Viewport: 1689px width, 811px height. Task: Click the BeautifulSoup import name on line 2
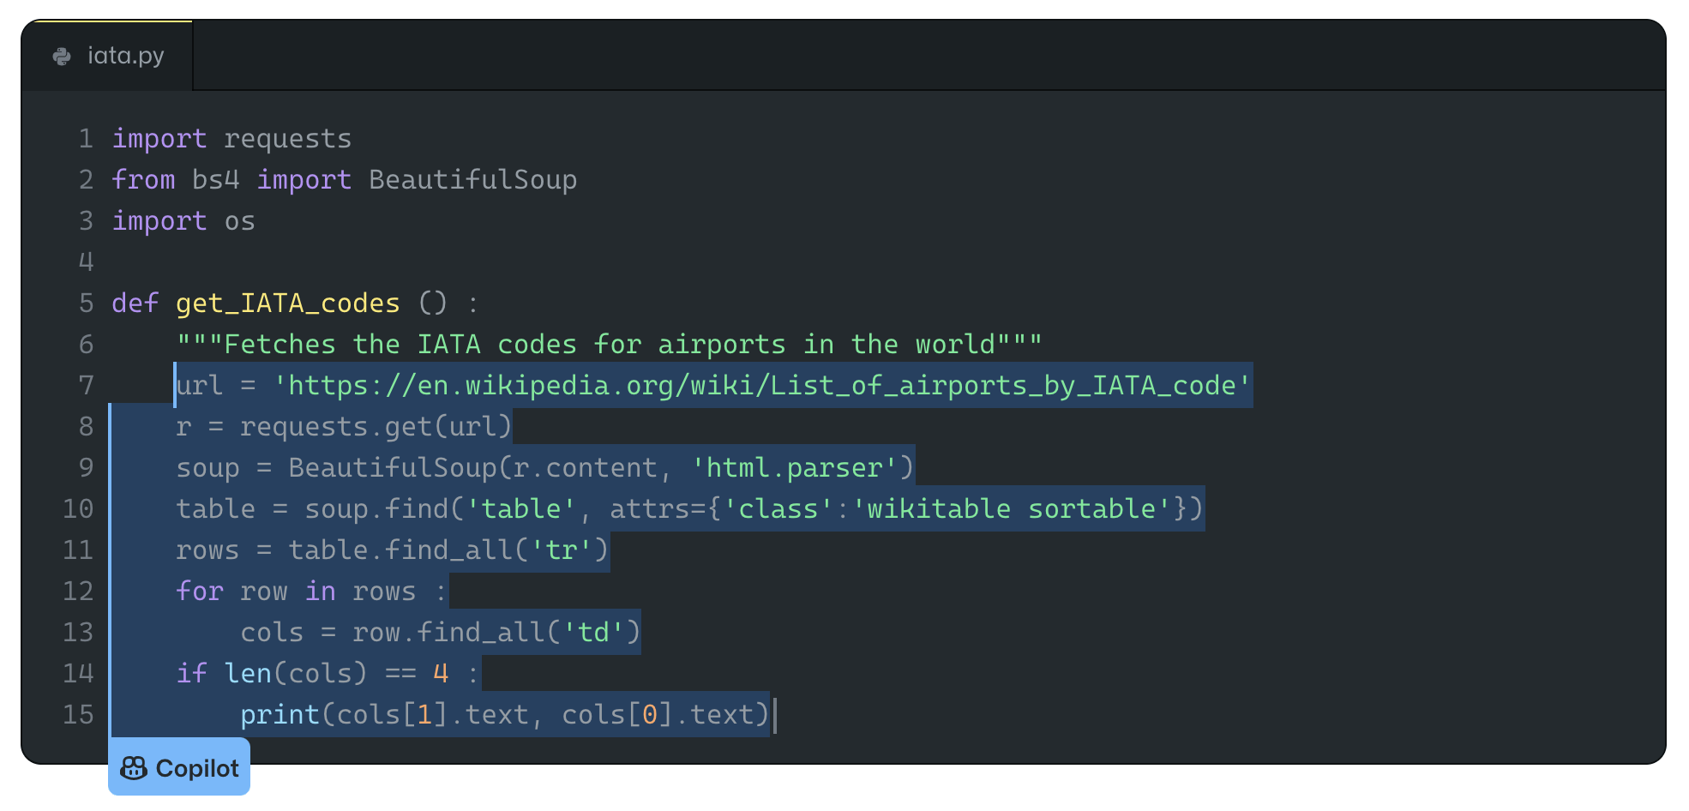(x=472, y=180)
